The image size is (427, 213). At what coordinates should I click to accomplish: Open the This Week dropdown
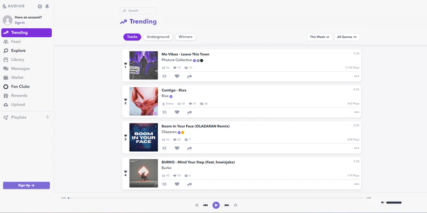320,37
